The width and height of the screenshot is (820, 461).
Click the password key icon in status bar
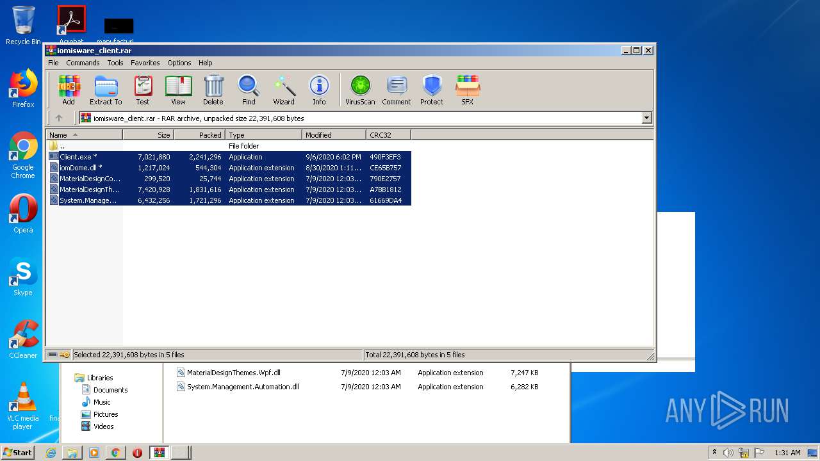click(x=65, y=355)
